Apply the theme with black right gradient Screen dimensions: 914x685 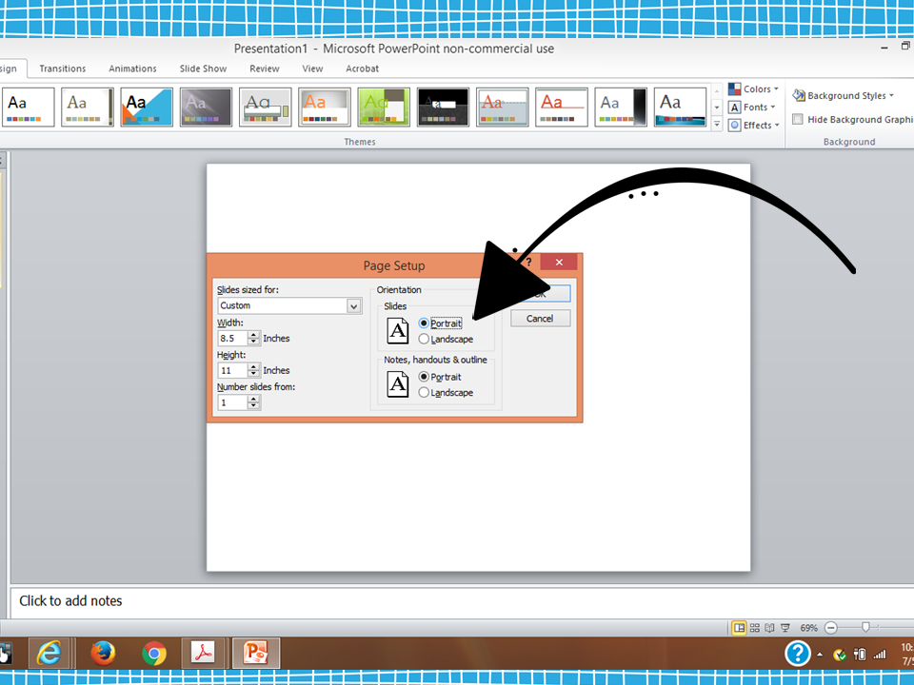point(621,108)
